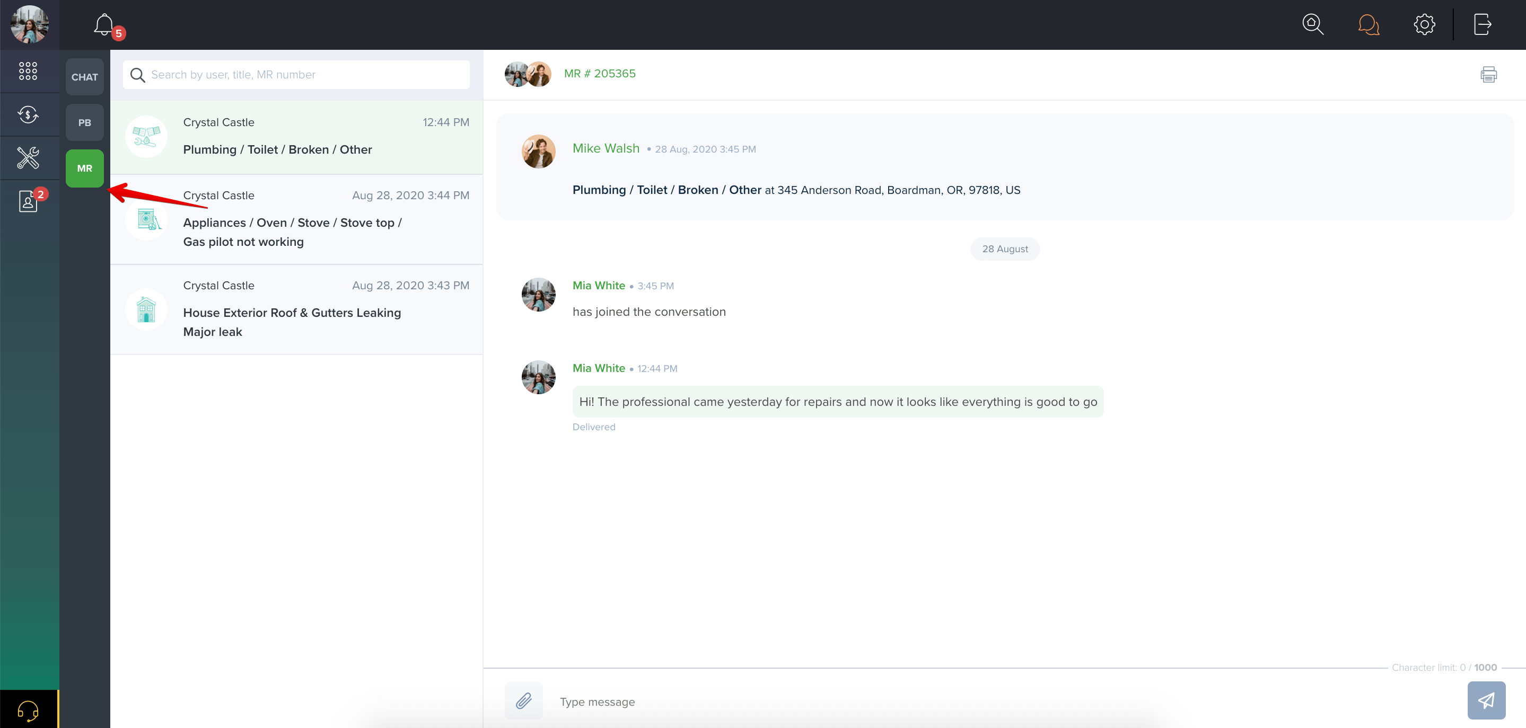Image resolution: width=1526 pixels, height=728 pixels.
Task: Open Appliances Oven Stove conversation
Action: coord(296,219)
